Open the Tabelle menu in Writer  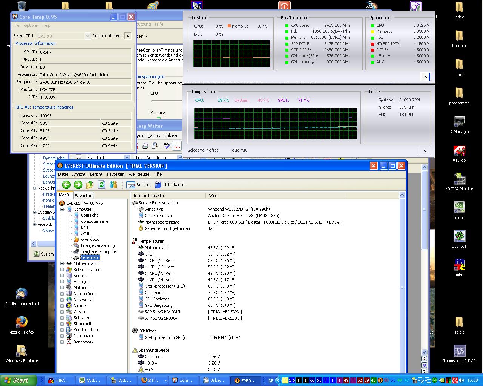(171, 135)
